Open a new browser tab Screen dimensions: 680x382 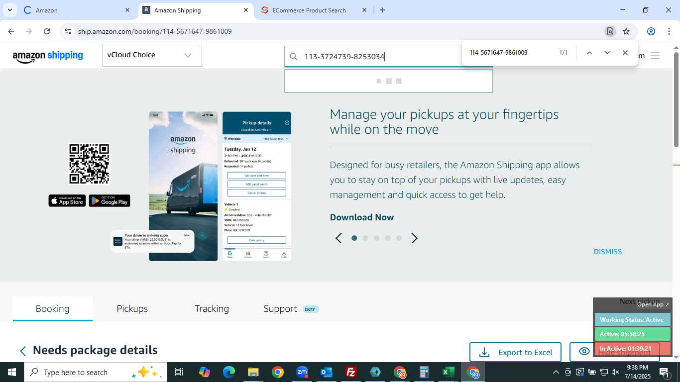[x=382, y=10]
